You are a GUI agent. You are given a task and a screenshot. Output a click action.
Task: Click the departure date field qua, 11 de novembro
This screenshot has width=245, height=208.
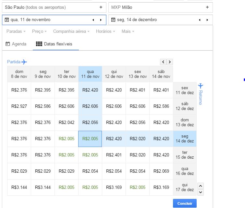[x=45, y=20]
